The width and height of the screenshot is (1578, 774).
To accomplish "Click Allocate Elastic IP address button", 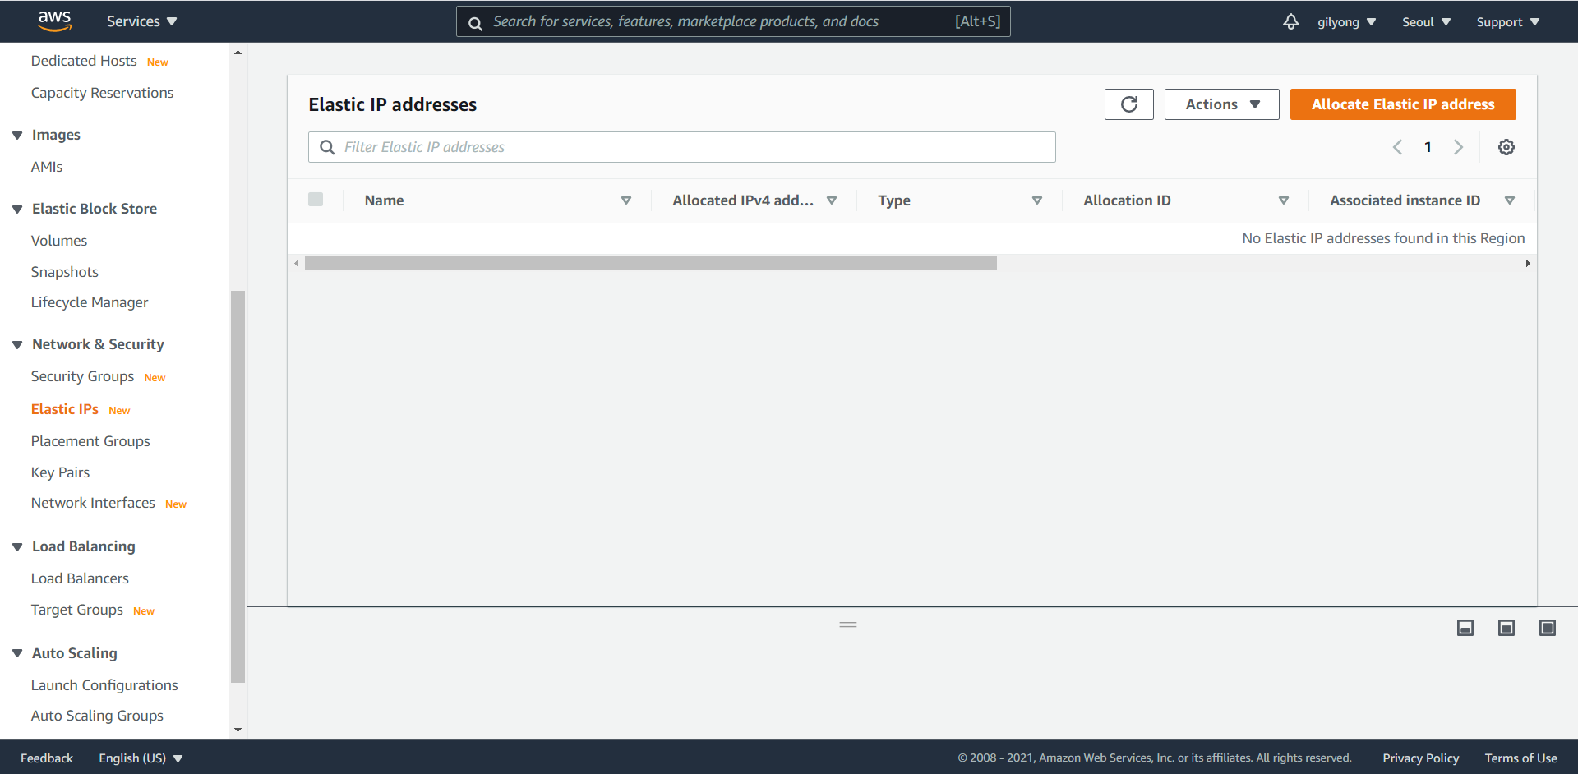I will coord(1403,104).
